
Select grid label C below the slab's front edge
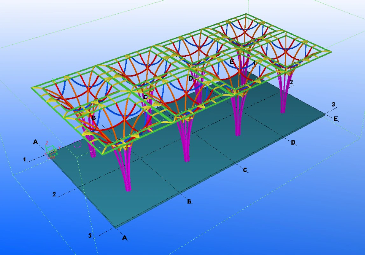coord(245,170)
